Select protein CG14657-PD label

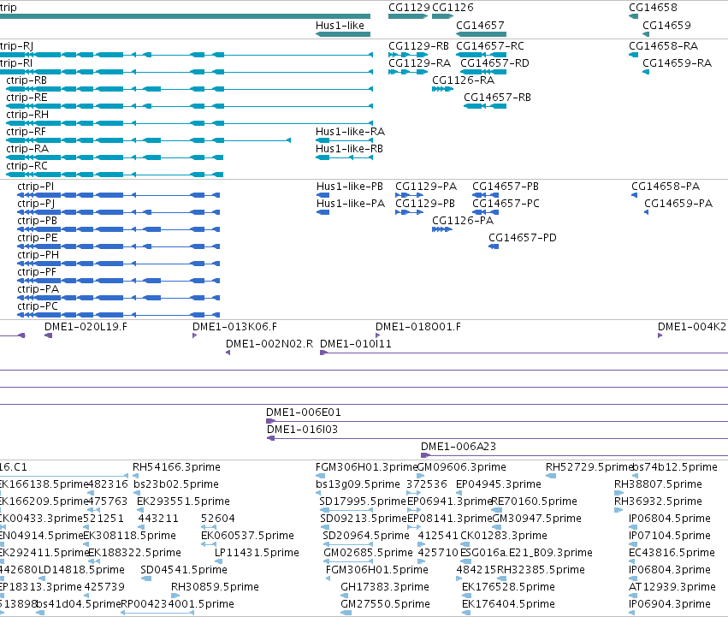point(523,239)
